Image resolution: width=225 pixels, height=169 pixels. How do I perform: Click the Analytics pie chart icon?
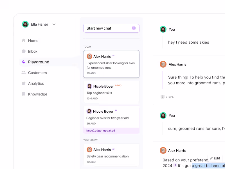point(24,83)
